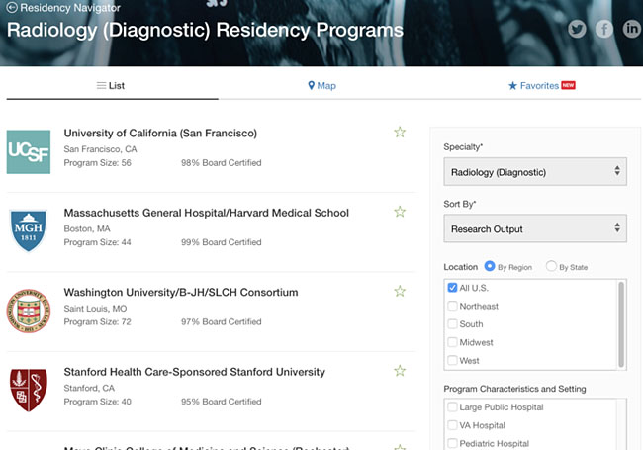Click the page title heading
643x450 pixels.
point(205,30)
